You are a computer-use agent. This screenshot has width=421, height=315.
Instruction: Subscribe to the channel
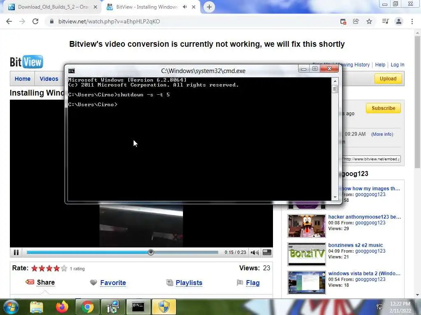point(384,108)
